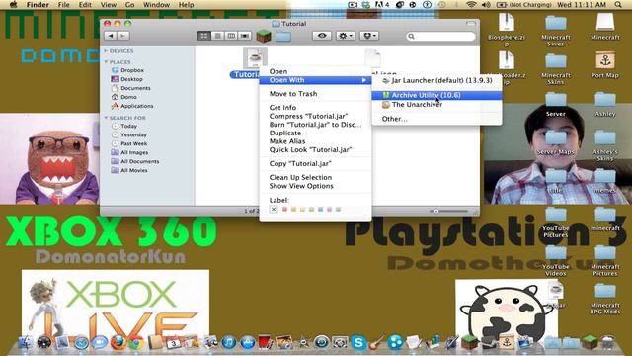632x356 pixels.
Task: Apply the red label color
Action: [284, 209]
